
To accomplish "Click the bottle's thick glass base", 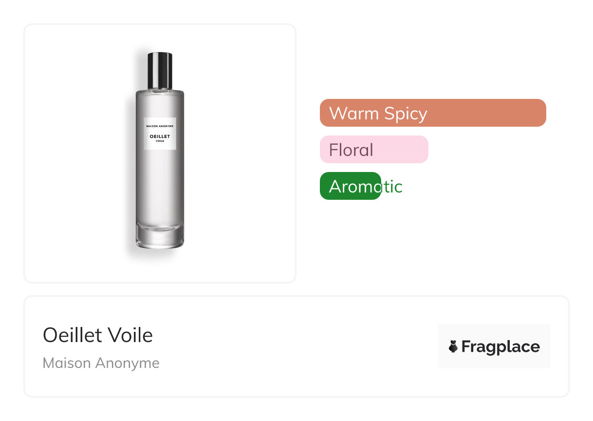I will coord(160,236).
